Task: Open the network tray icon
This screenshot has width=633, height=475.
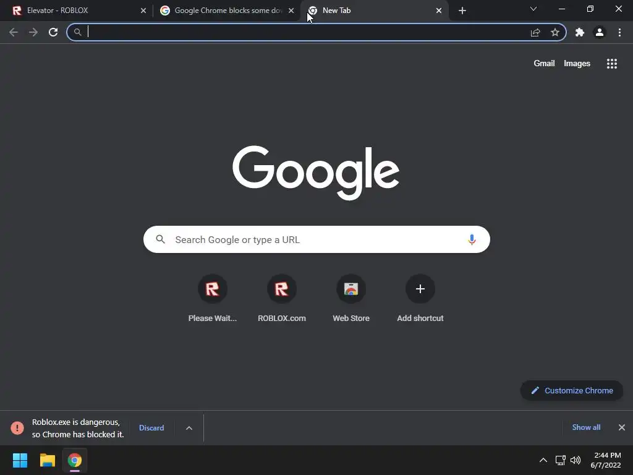Action: tap(560, 460)
